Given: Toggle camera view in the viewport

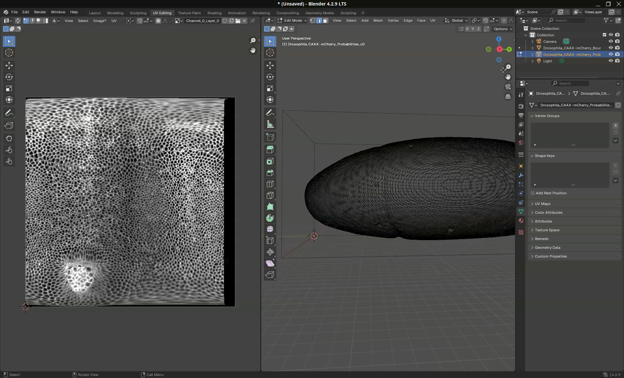Looking at the screenshot, I should pos(508,87).
